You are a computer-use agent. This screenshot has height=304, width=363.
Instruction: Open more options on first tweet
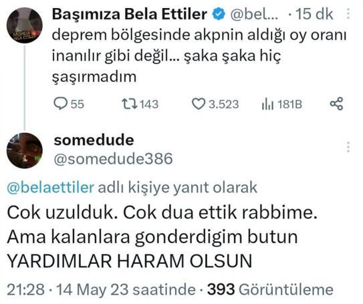point(348,14)
